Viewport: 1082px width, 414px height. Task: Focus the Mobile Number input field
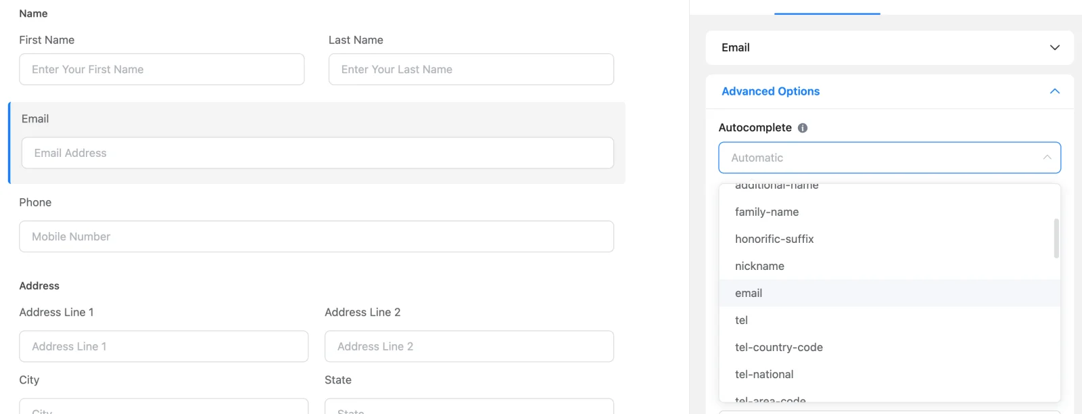pos(316,236)
